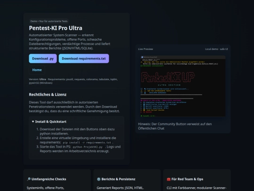
Task: Click the toolbox icon beside Für Red Team & Ops
Action: click(169, 179)
